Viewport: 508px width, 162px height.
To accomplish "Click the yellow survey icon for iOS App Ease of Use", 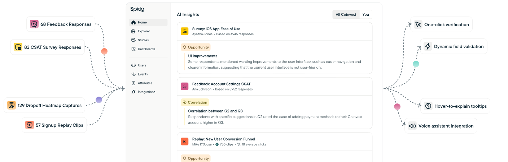I will pos(185,31).
